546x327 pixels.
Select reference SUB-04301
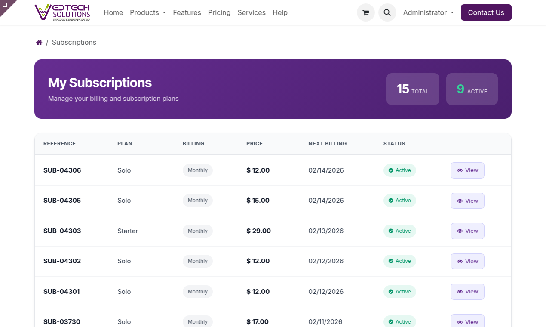click(x=62, y=292)
